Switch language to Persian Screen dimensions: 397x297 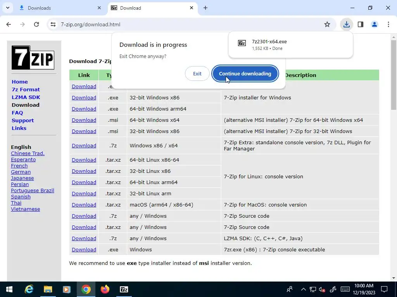(20, 184)
